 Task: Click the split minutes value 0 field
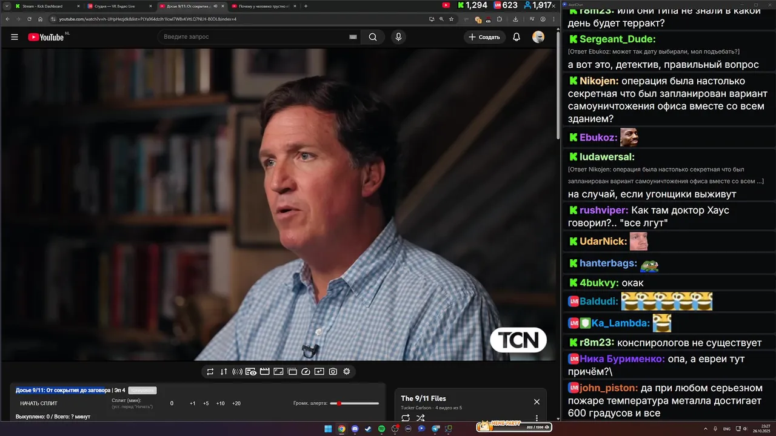(172, 403)
